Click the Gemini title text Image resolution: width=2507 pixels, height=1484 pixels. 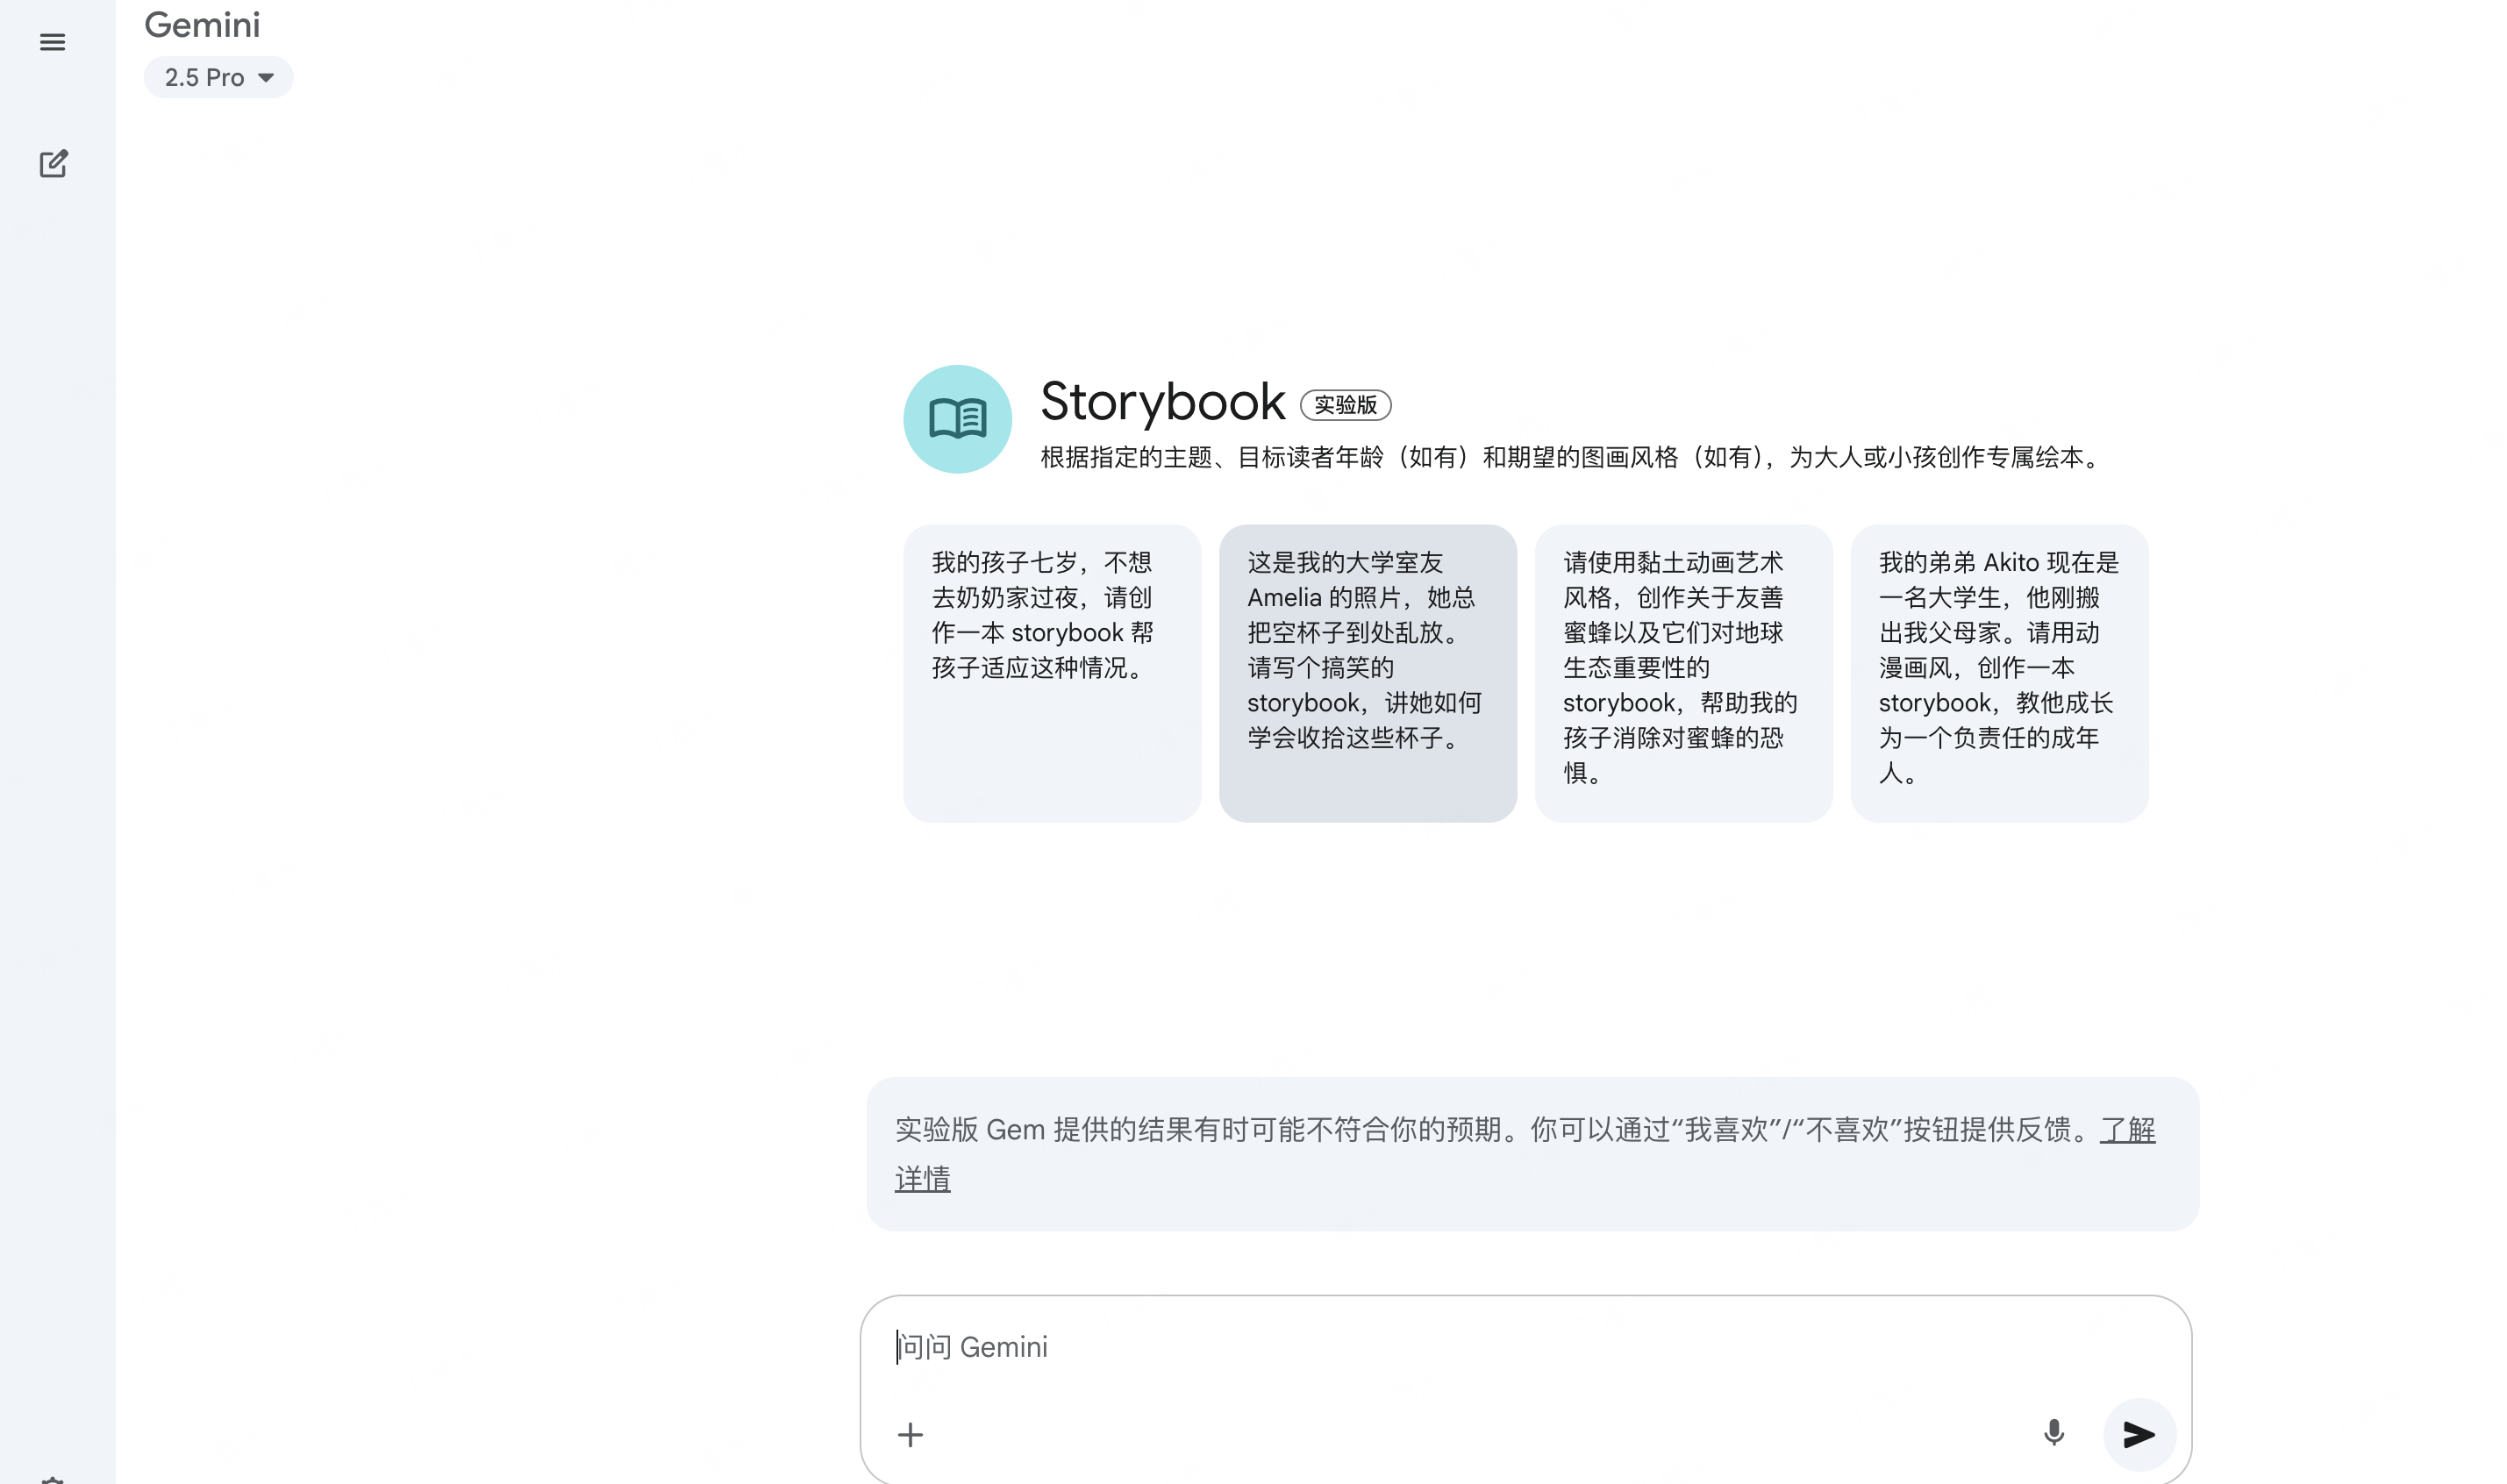click(x=202, y=25)
